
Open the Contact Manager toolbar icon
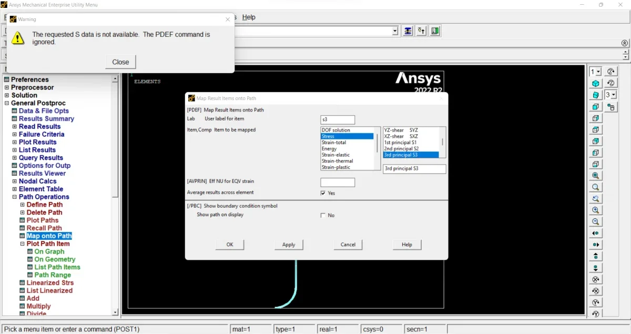[x=435, y=31]
